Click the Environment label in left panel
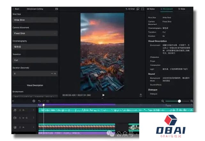Screen dimensions: 205x141 [x=18, y=92]
